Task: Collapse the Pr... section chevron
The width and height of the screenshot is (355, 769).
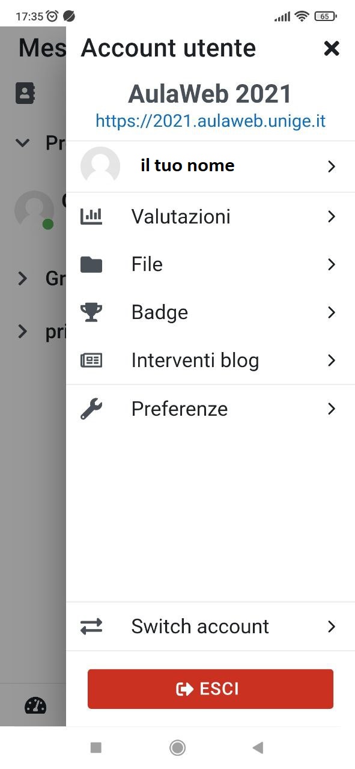Action: pyautogui.click(x=22, y=143)
